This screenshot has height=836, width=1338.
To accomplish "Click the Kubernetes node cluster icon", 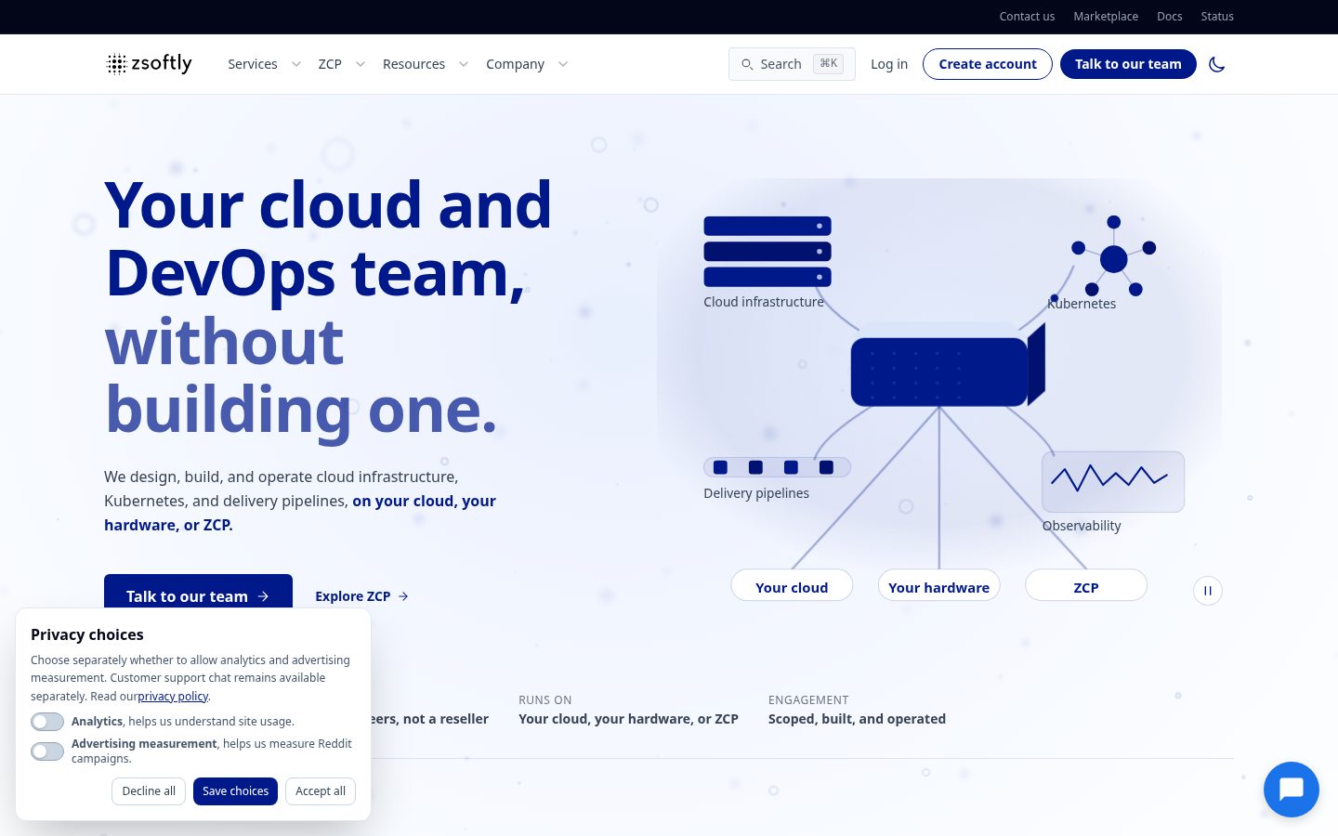I will pos(1113,257).
